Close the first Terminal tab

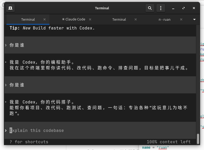point(45,19)
